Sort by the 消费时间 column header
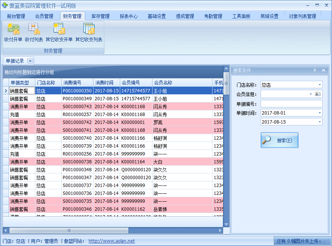Image resolution: width=332 pixels, height=246 pixels. (104, 83)
